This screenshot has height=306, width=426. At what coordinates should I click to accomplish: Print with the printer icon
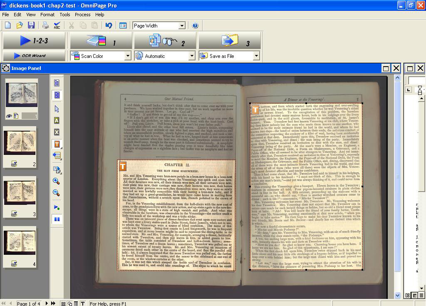pyautogui.click(x=45, y=25)
